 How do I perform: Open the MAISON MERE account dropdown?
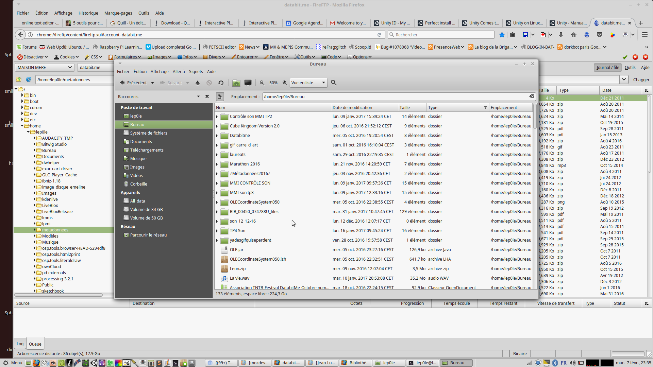click(45, 67)
